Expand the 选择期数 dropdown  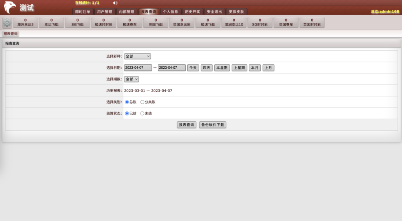pyautogui.click(x=132, y=79)
